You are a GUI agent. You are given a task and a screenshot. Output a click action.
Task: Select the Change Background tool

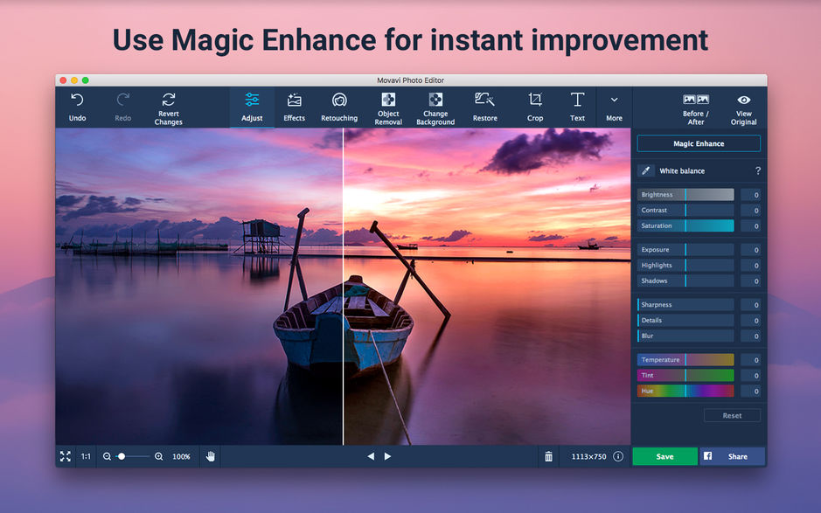pyautogui.click(x=435, y=106)
